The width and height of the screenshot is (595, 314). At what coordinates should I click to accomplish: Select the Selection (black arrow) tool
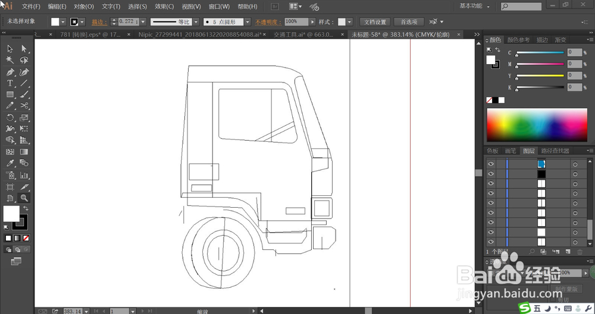click(x=10, y=49)
